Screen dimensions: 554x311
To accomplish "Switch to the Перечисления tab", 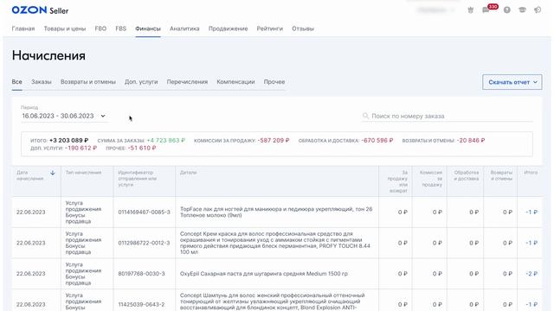I will pos(187,82).
